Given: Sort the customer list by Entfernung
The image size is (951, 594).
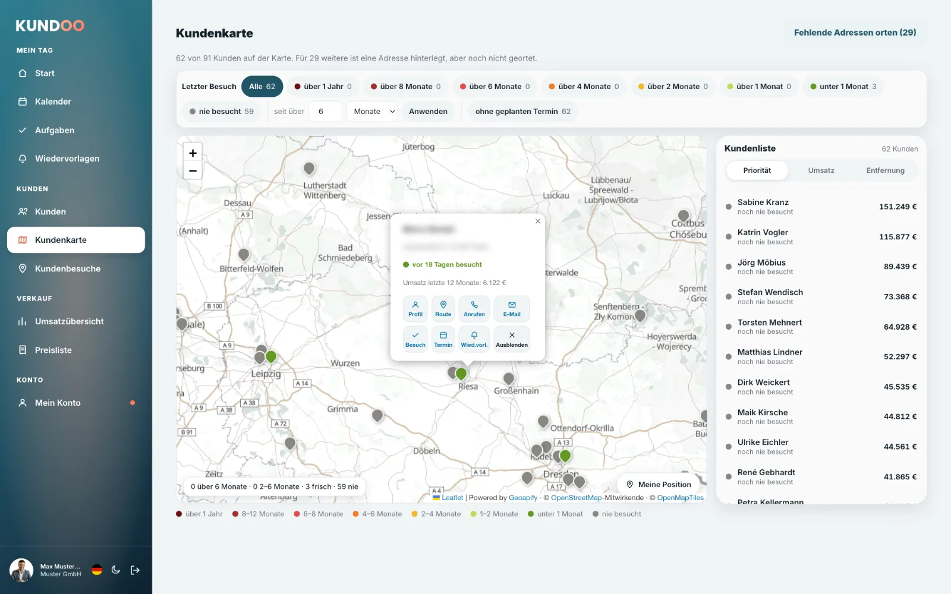Looking at the screenshot, I should click(885, 170).
